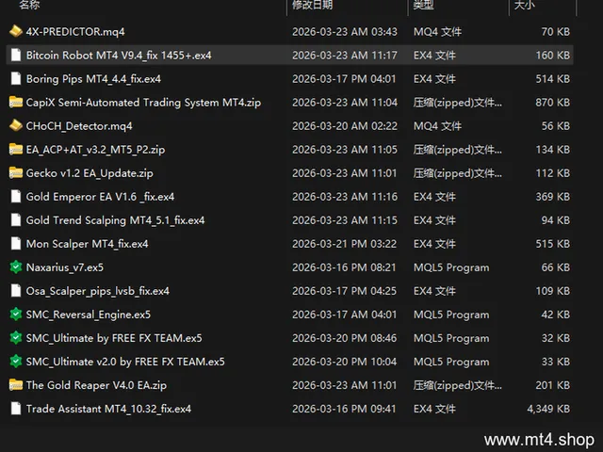
Task: Select Gecko v1.2 EA_Update.zip
Action: point(90,173)
